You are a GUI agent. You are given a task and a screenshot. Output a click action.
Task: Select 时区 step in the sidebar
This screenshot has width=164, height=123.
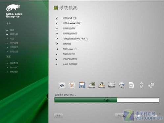[12, 39]
